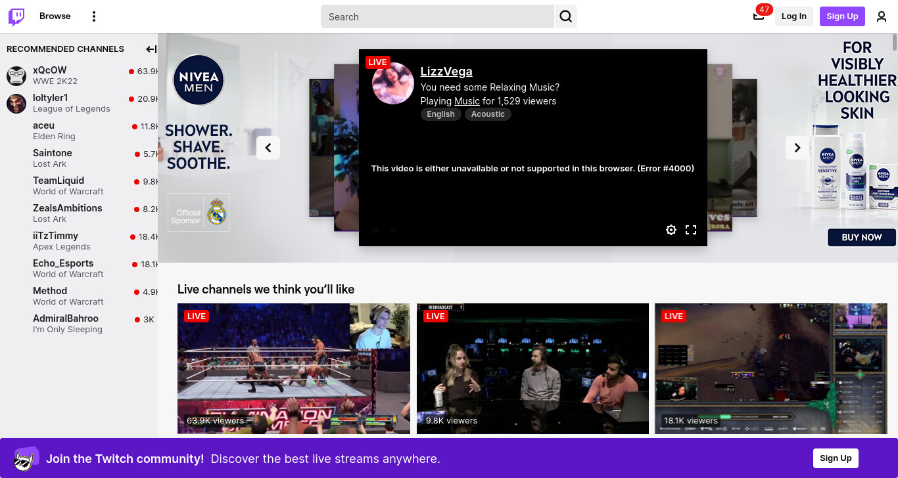Click the search magnifier button
Screen dimensions: 898x478
565,16
